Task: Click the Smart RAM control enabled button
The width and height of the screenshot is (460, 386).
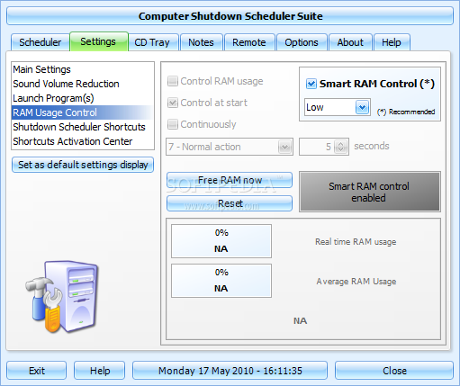Action: pyautogui.click(x=370, y=192)
